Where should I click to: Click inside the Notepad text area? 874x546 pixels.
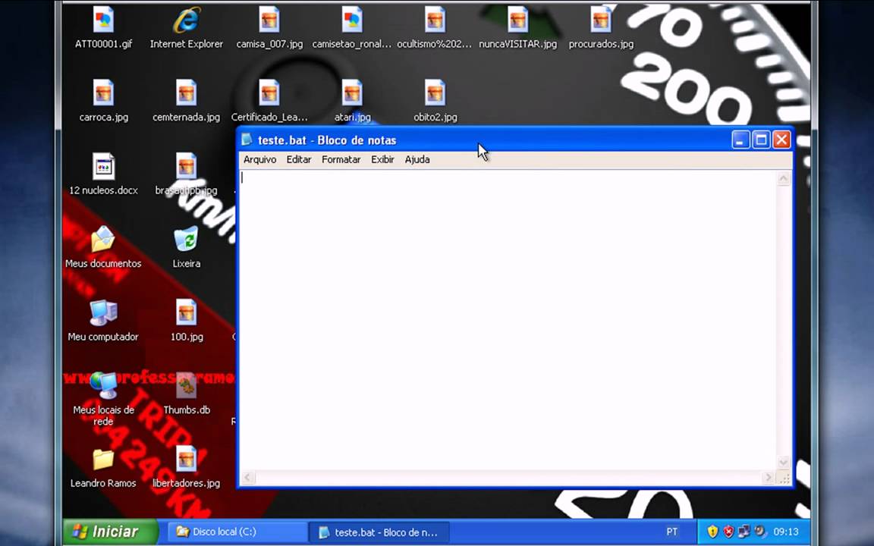pyautogui.click(x=508, y=320)
